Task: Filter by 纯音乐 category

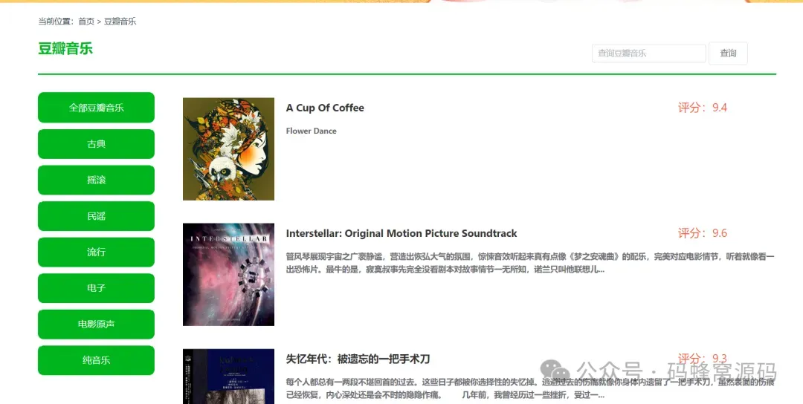Action: click(x=96, y=360)
